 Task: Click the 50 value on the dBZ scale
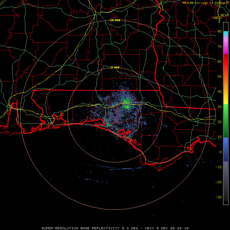point(220,77)
